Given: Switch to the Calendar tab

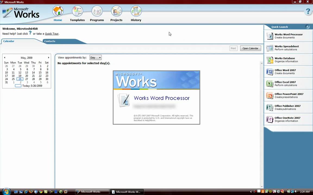Looking at the screenshot, I should [x=9, y=41].
